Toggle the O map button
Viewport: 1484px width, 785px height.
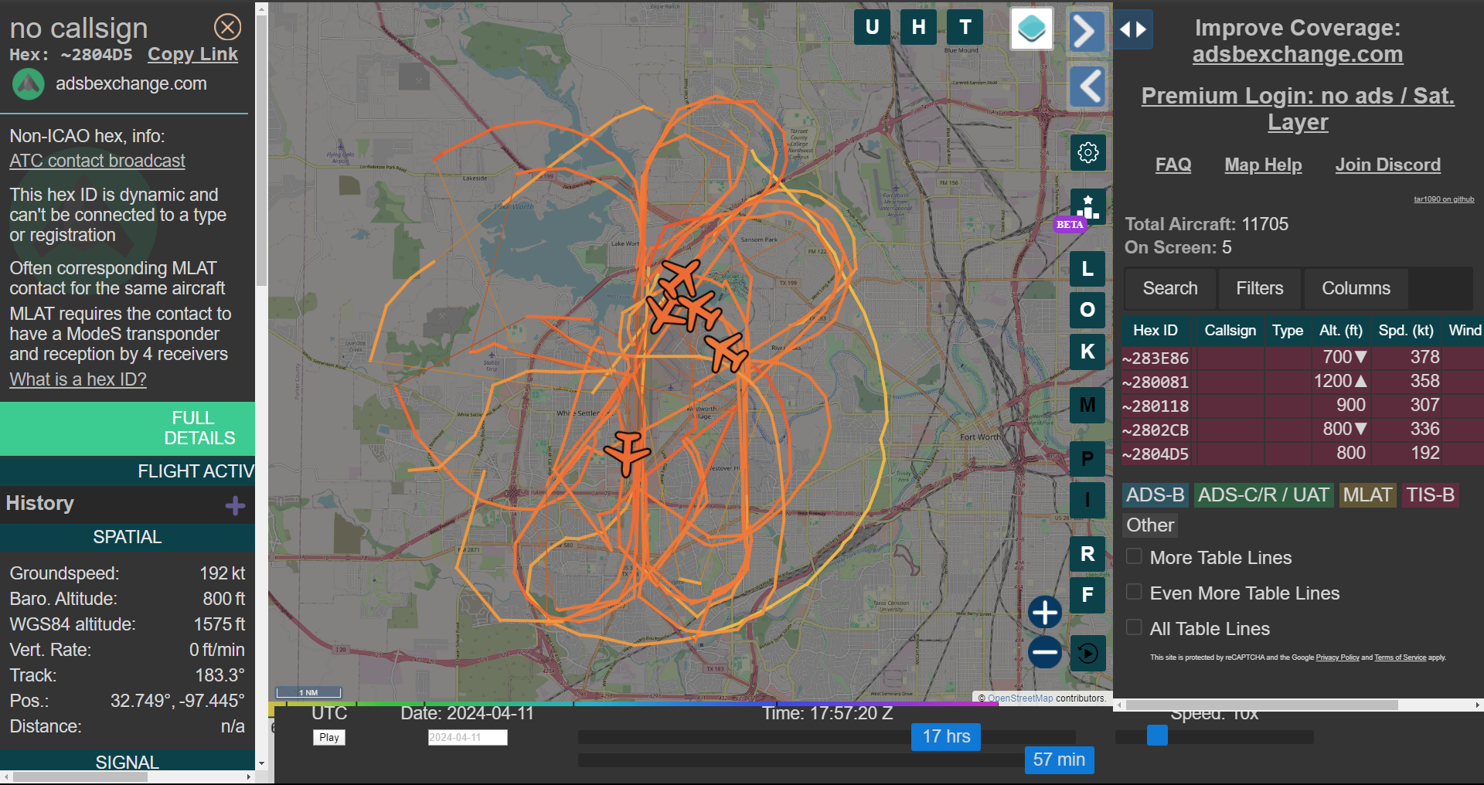click(x=1087, y=310)
